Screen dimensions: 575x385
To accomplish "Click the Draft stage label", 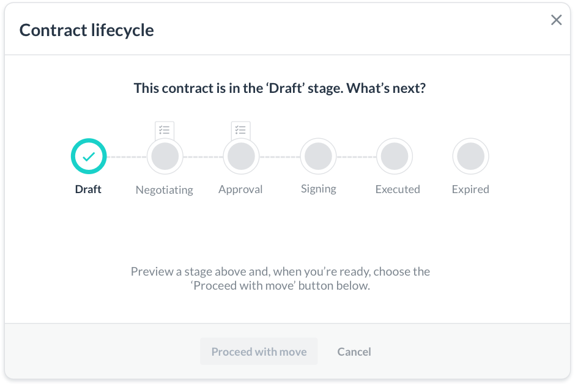I will point(88,189).
